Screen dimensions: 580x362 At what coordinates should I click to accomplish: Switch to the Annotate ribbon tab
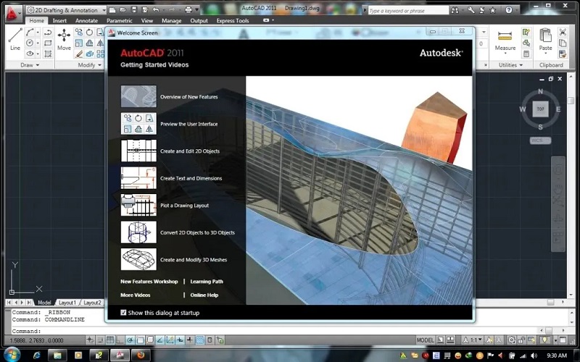(x=86, y=21)
